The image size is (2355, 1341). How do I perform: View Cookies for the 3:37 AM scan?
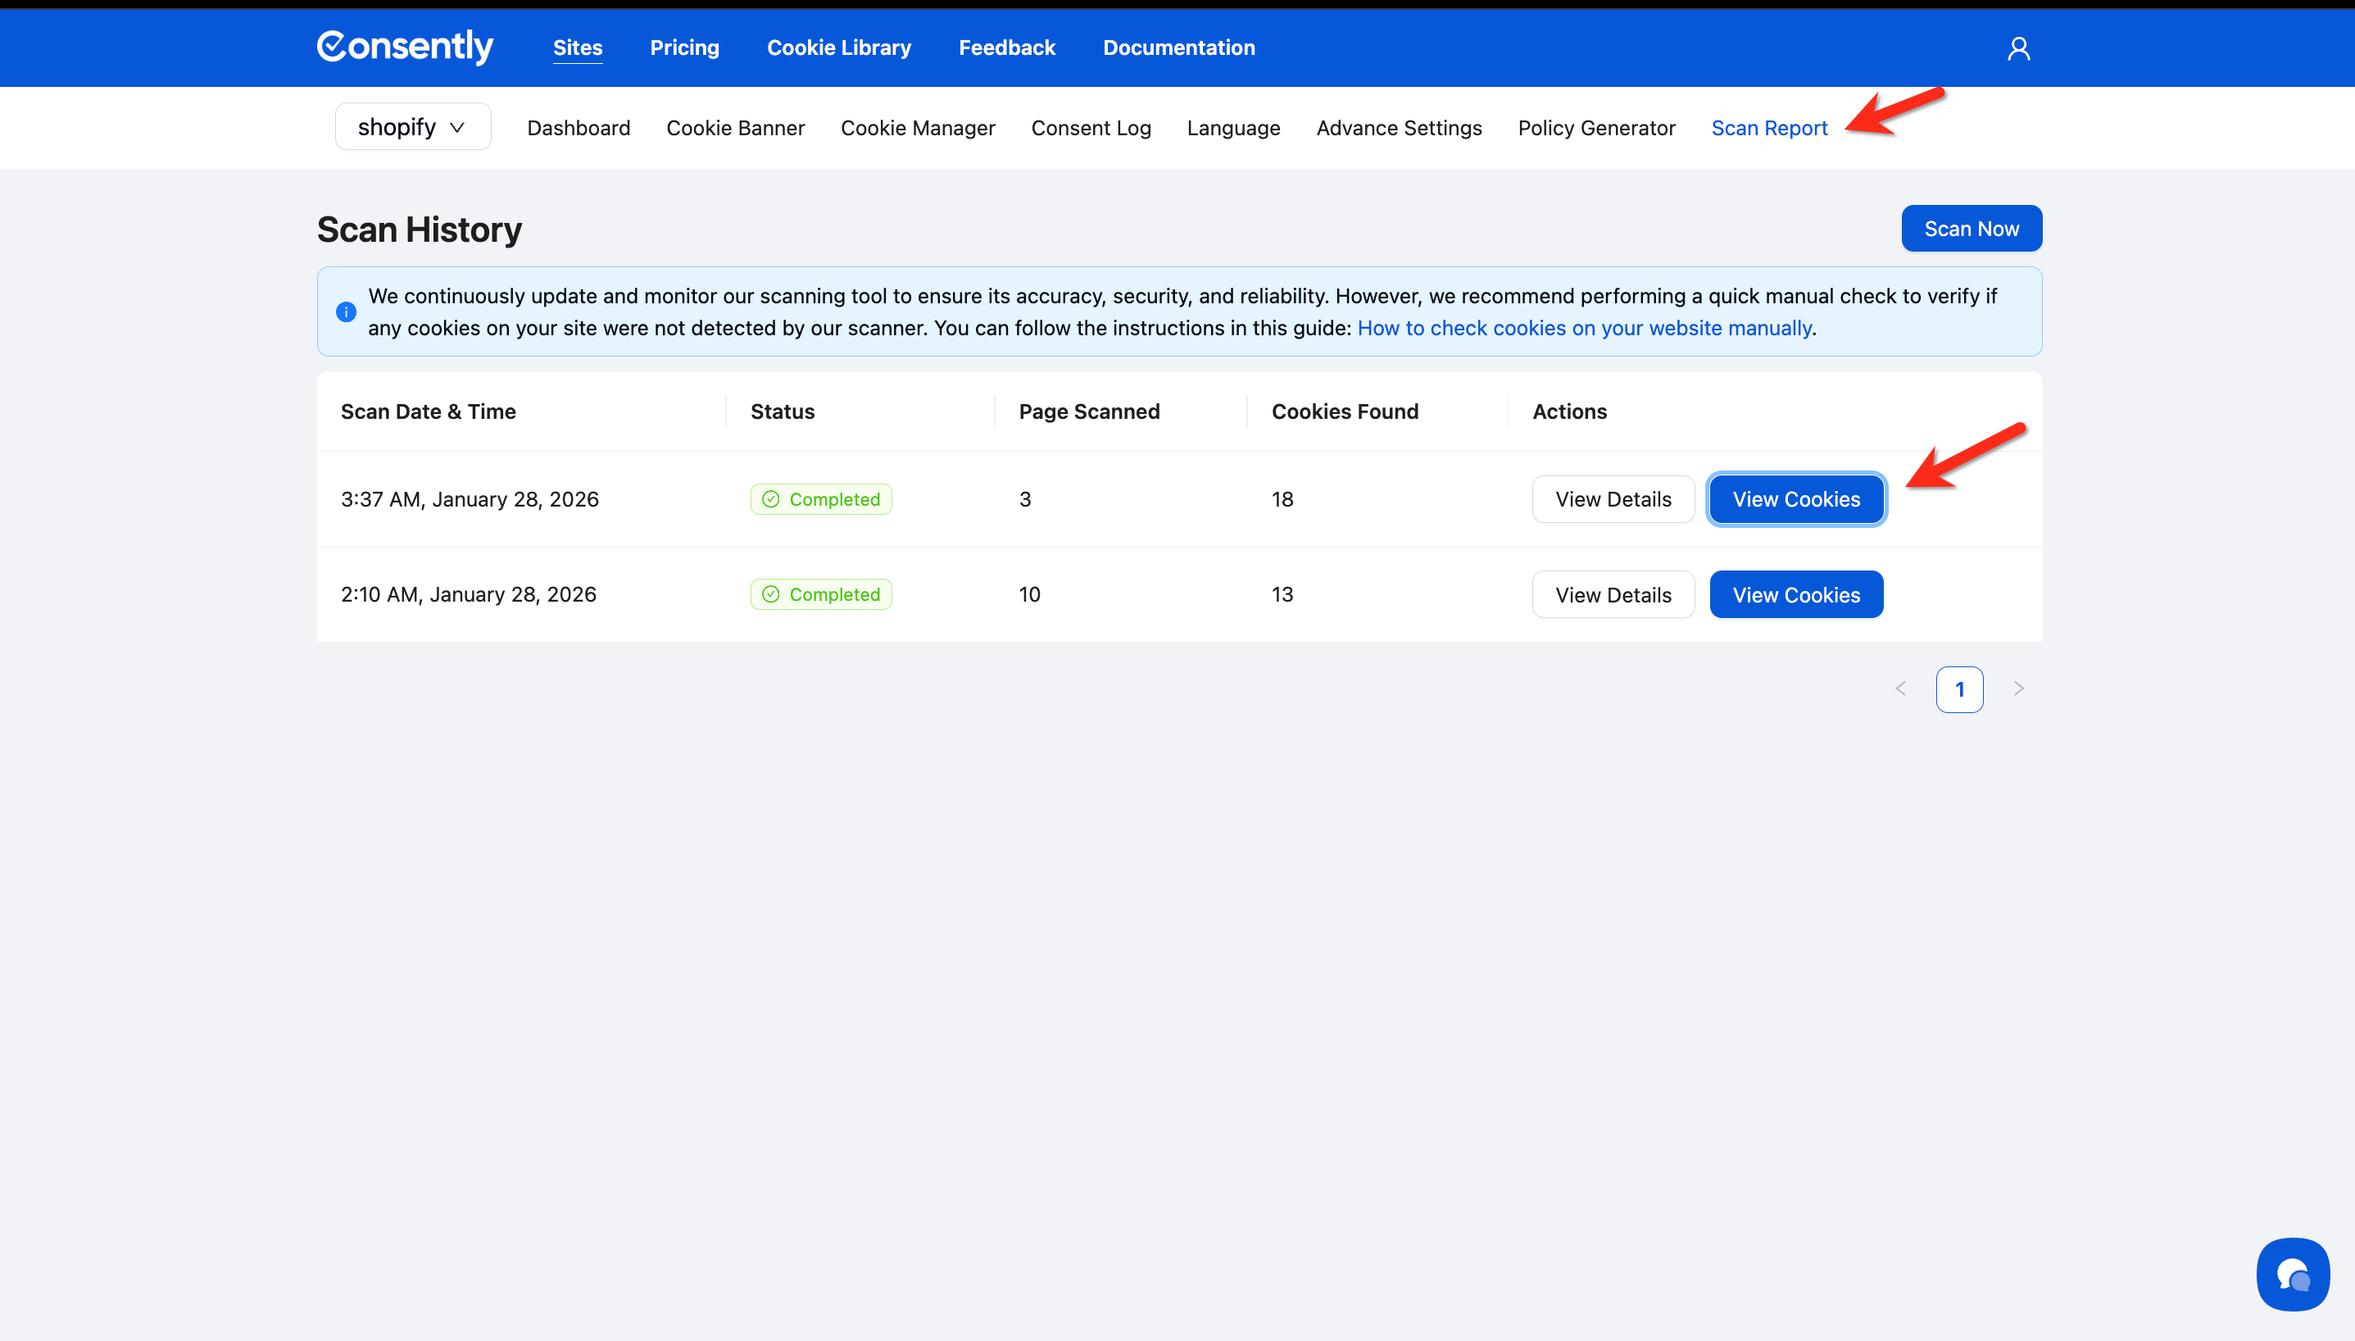pyautogui.click(x=1795, y=499)
